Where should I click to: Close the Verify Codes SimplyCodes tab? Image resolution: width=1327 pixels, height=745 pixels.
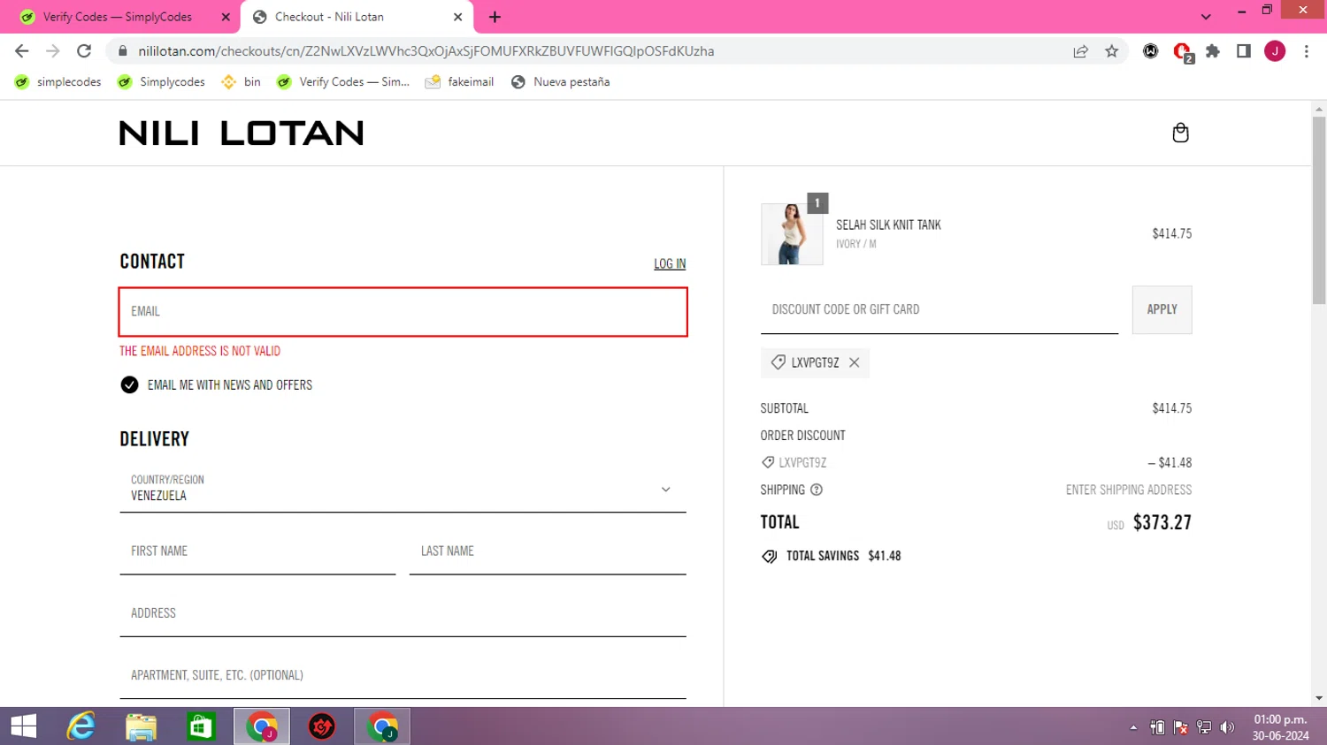pos(226,17)
